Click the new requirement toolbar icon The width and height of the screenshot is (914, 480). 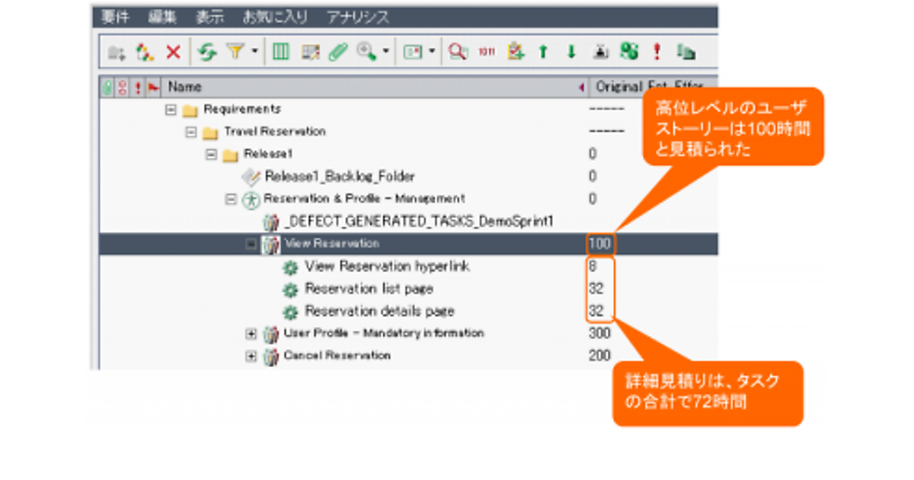pyautogui.click(x=145, y=52)
